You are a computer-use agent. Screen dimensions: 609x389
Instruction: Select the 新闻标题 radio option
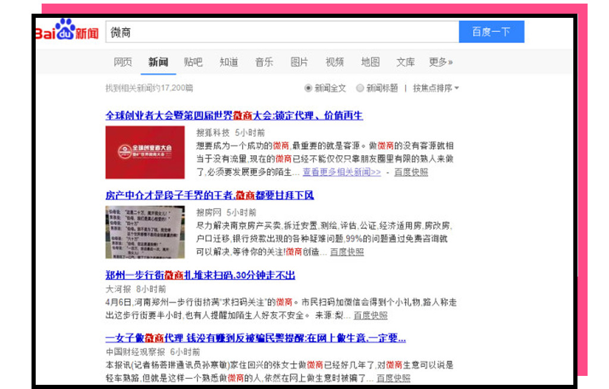tap(359, 87)
